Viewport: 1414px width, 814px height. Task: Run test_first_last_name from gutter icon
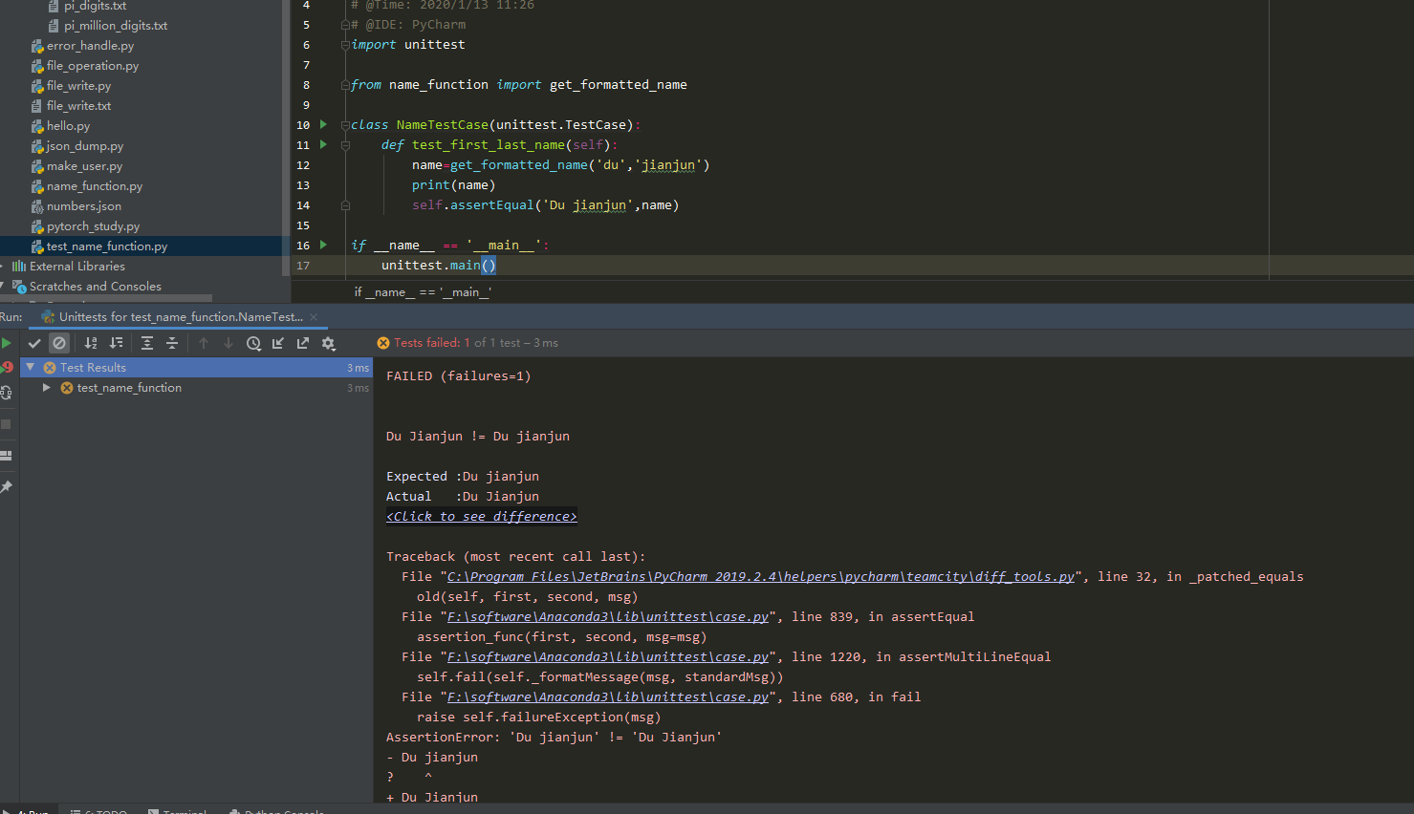[x=323, y=144]
